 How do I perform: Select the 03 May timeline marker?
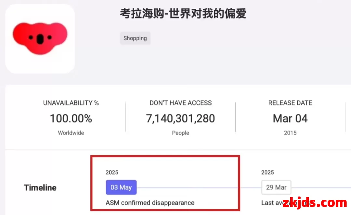(121, 187)
